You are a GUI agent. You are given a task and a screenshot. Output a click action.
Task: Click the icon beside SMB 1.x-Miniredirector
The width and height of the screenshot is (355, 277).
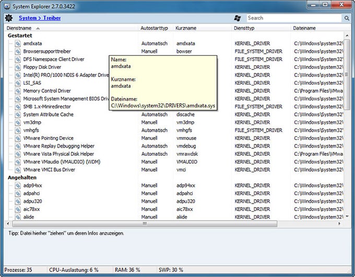(x=18, y=106)
